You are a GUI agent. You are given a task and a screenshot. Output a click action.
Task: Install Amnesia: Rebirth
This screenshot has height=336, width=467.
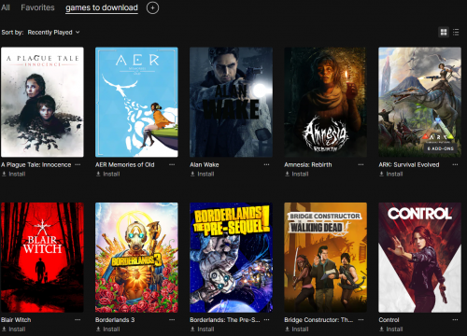point(297,174)
